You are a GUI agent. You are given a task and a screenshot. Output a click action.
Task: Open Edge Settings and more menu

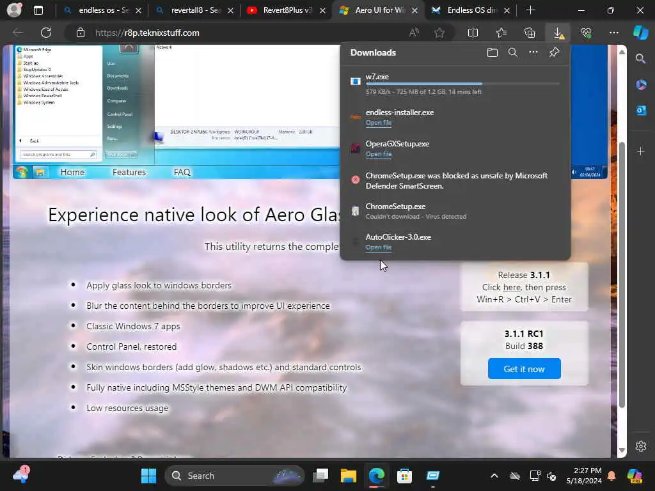click(614, 33)
